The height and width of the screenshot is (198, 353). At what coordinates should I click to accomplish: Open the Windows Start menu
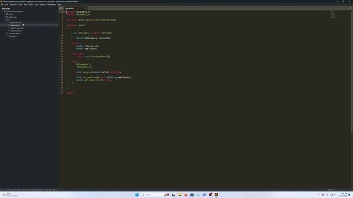coord(137,195)
